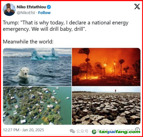Open the flooded neighborhood aerial photo

(37, 106)
